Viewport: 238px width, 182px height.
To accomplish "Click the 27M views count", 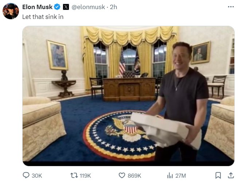I will pos(181,176).
